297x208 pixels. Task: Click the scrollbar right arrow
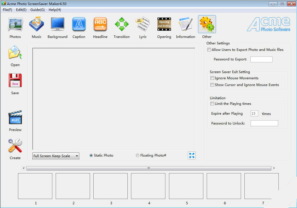click(x=274, y=168)
